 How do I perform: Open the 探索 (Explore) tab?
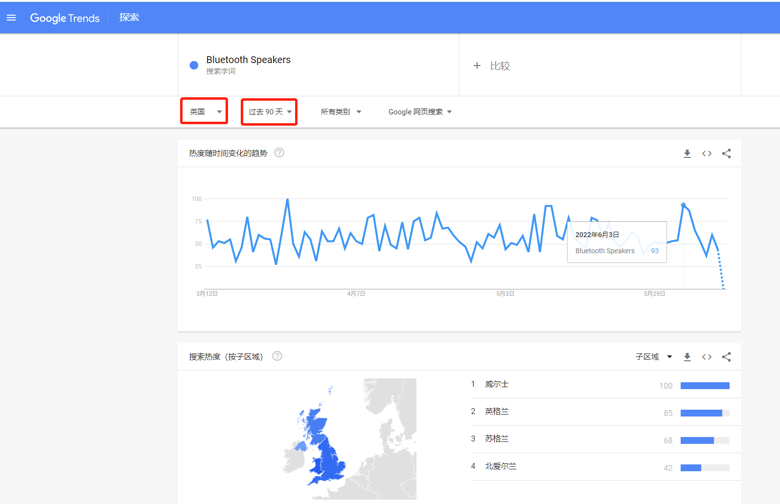129,18
